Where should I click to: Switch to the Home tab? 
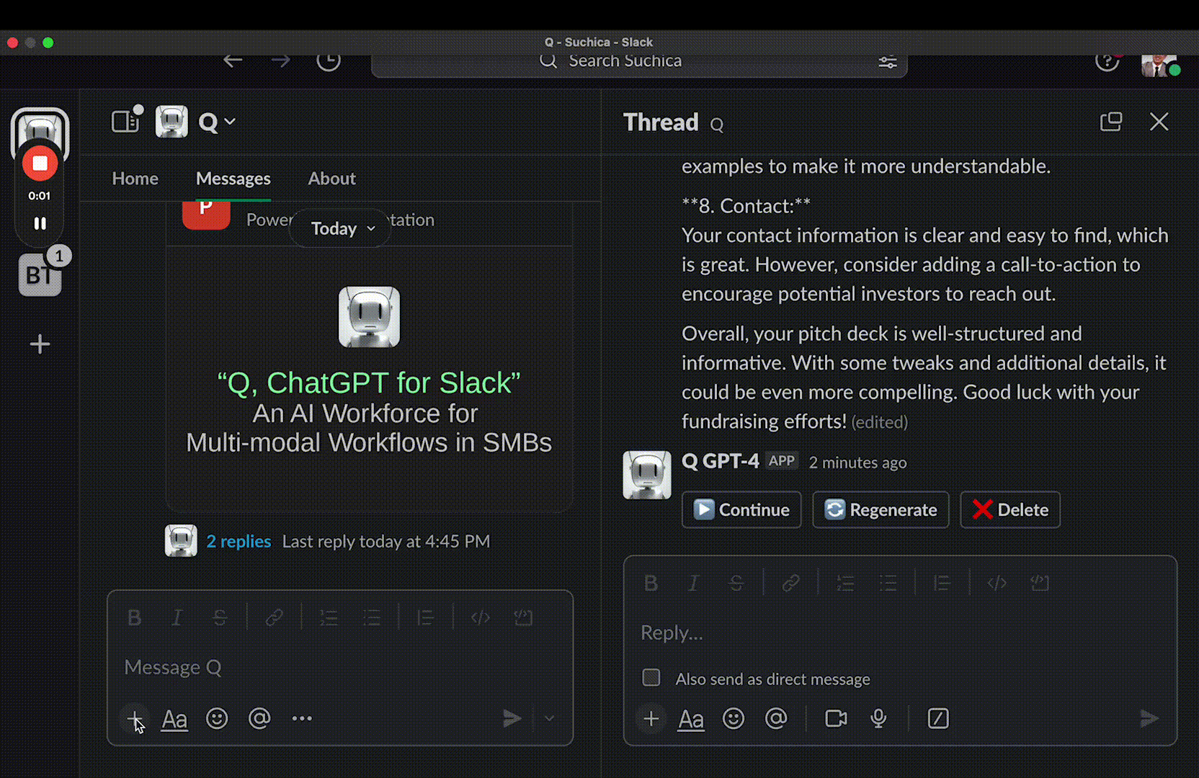coord(135,179)
